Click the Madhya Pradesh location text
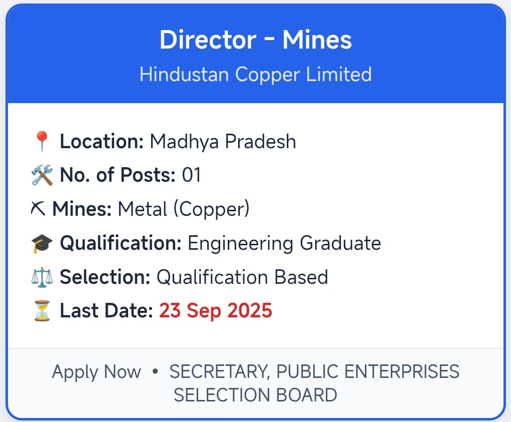This screenshot has height=422, width=511. coord(223,142)
